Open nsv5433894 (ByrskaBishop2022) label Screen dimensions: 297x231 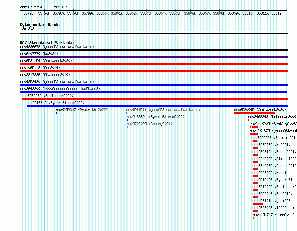click(155, 117)
